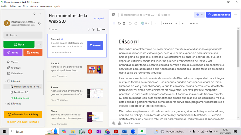This screenshot has height=135, width=241.
Task: Click the Compartir nota button
Action: point(219,15)
